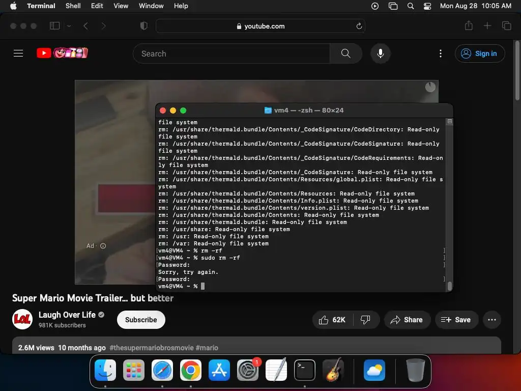Click the Safari privacy shield icon
The height and width of the screenshot is (391, 521).
(144, 25)
